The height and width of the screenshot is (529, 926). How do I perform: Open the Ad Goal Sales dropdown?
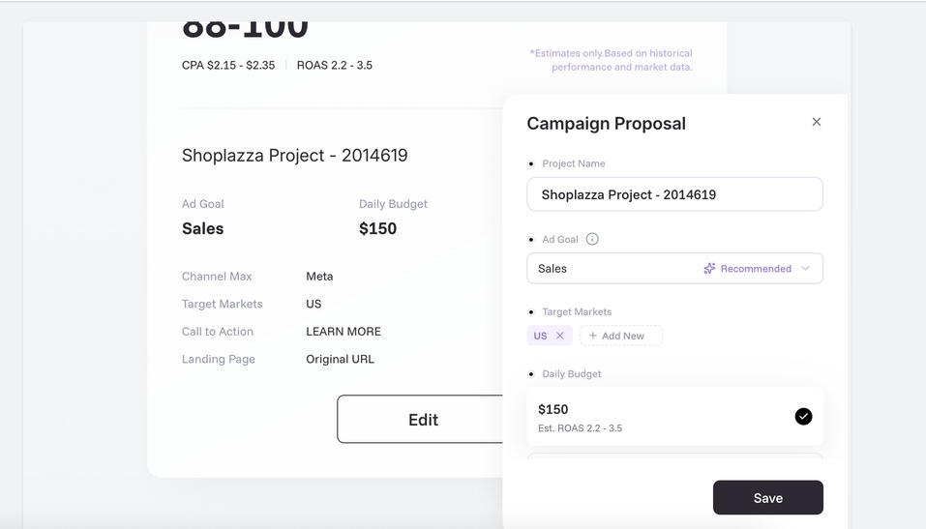pos(619,269)
